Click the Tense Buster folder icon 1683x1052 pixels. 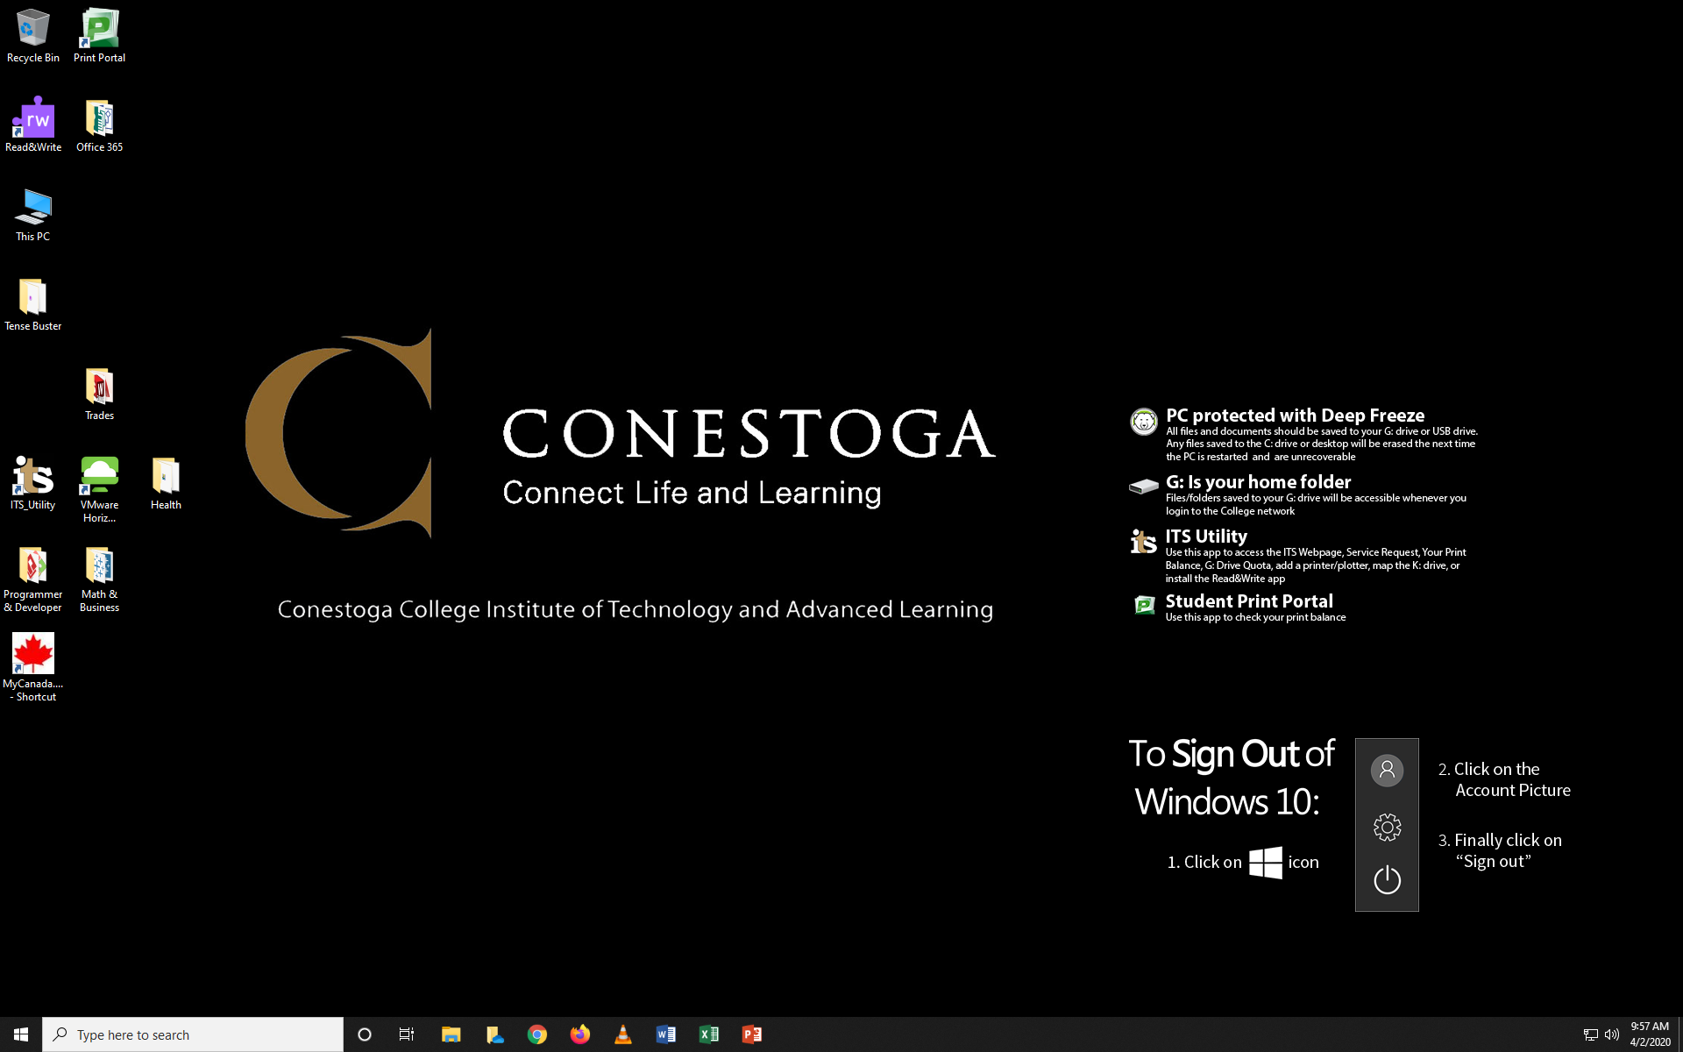point(33,304)
